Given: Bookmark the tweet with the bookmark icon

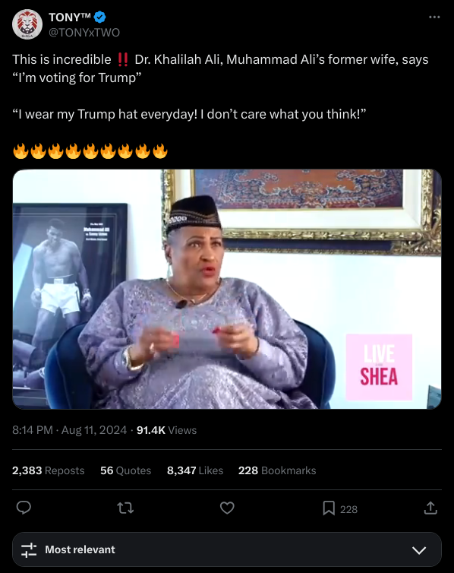Looking at the screenshot, I should [329, 508].
